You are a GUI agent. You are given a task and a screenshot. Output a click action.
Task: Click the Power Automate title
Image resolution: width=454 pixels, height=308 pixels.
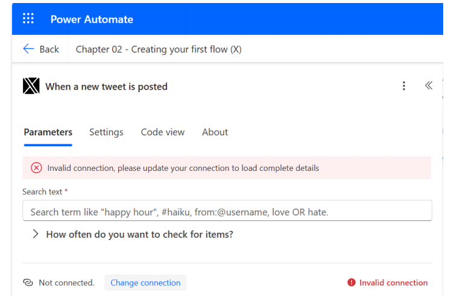92,19
